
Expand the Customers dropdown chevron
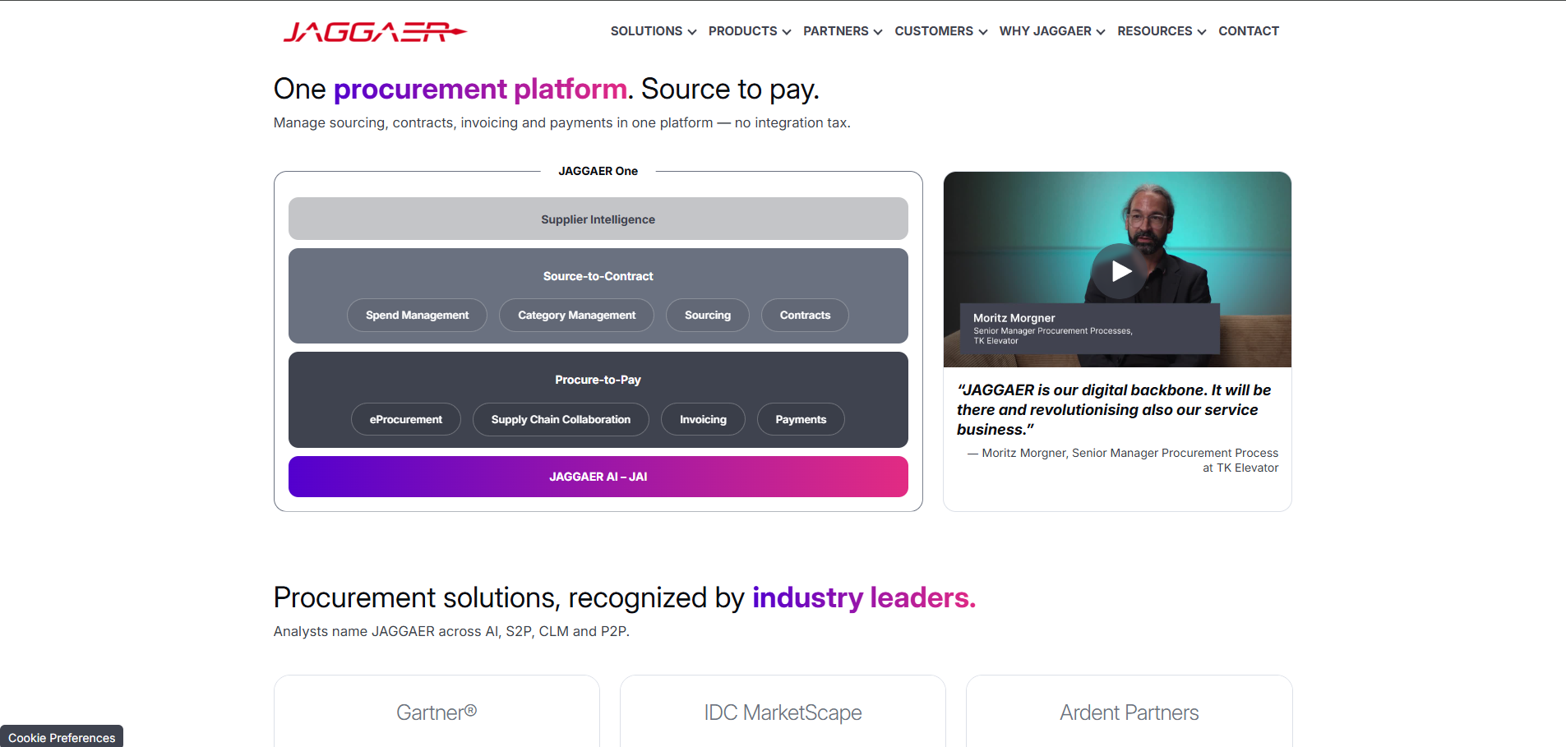[x=983, y=32]
